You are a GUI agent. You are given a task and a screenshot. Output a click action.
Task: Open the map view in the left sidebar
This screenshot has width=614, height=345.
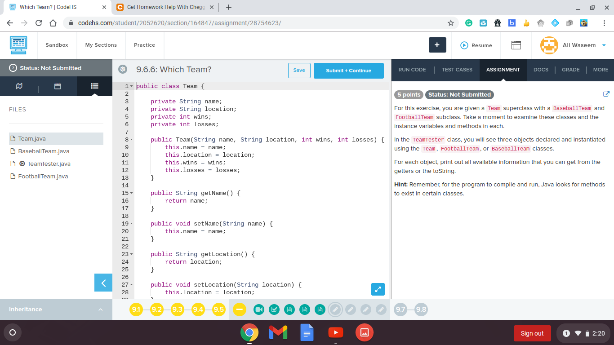coord(19,86)
